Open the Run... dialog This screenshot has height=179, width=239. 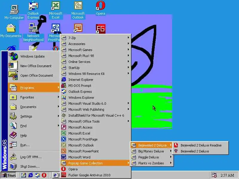(34, 145)
